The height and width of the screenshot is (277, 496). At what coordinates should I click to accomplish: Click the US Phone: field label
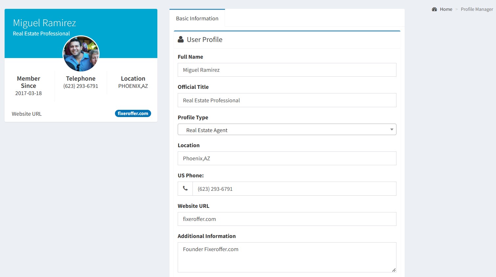(x=191, y=175)
